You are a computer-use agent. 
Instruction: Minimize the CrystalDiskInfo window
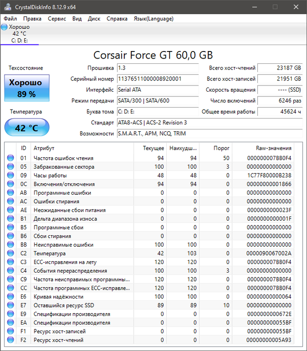click(255, 7)
